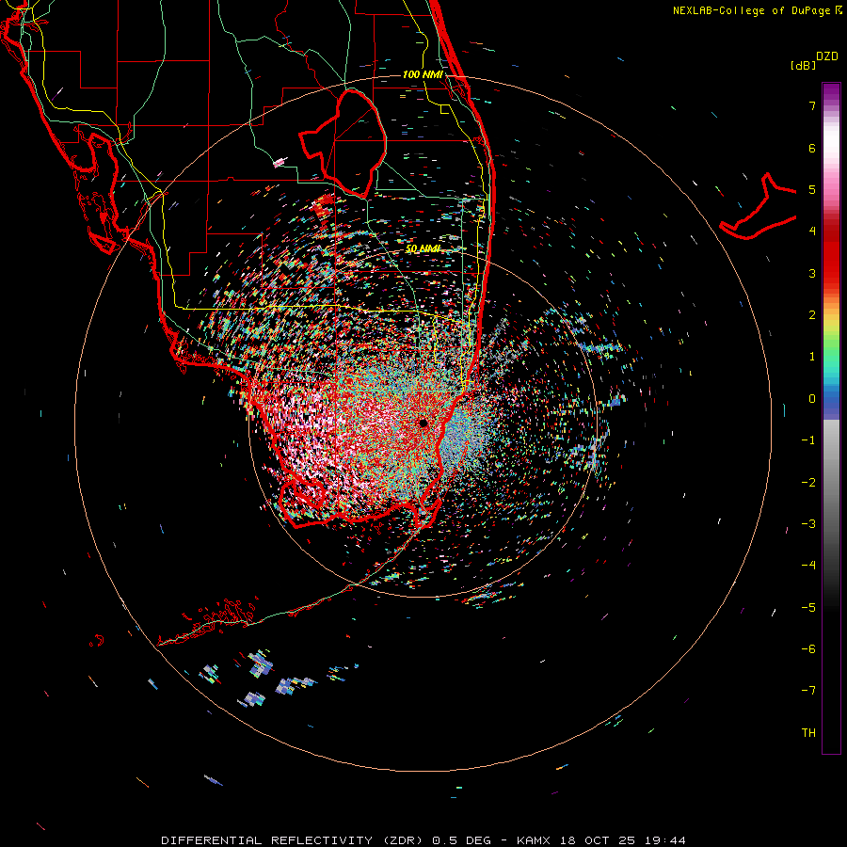Click the 6 value on the color scale
Image resolution: width=847 pixels, height=847 pixels.
[x=812, y=148]
